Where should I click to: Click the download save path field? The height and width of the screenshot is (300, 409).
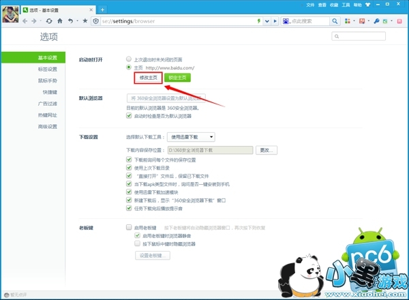click(x=210, y=150)
